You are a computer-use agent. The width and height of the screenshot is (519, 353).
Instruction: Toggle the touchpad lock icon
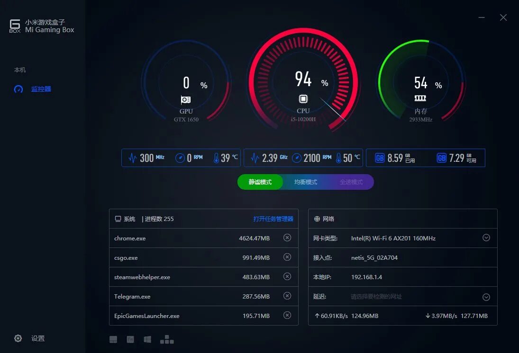(113, 339)
